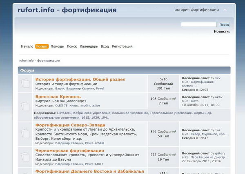Open last-post user ak47's profile
Image resolution: width=245 pixels, height=174 pixels.
pos(219,97)
